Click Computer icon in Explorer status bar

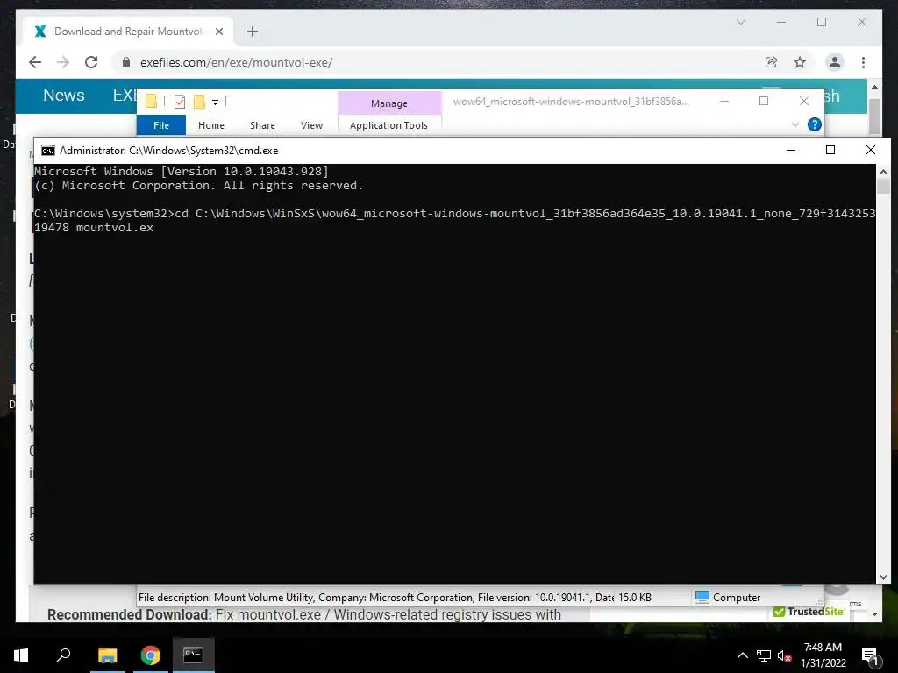pyautogui.click(x=702, y=597)
